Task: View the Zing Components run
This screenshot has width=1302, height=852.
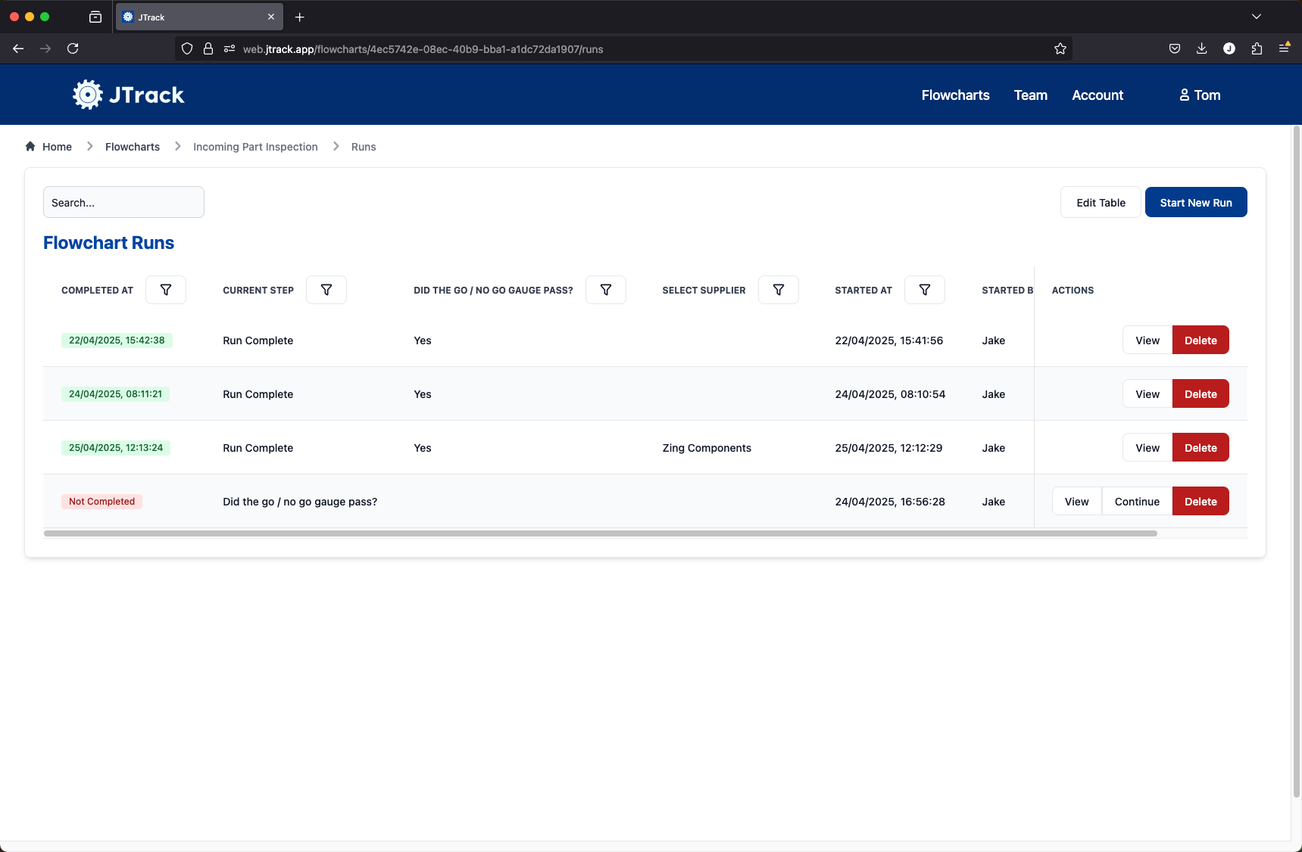Action: (x=1147, y=448)
